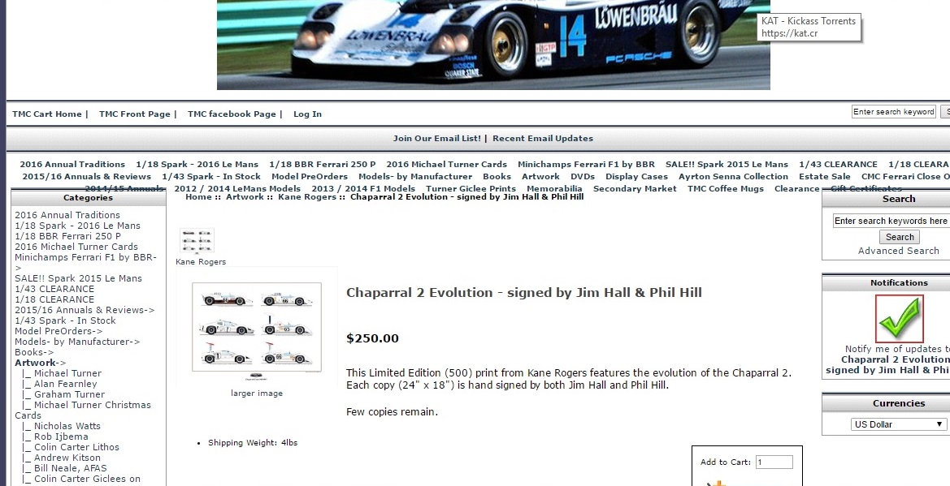Focus the sidebar search keywords field
Image resolution: width=950 pixels, height=486 pixels.
click(891, 221)
